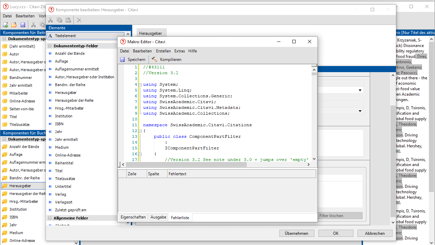The width and height of the screenshot is (435, 245).
Task: Switch to the Eigenschaften tab
Action: (133, 217)
